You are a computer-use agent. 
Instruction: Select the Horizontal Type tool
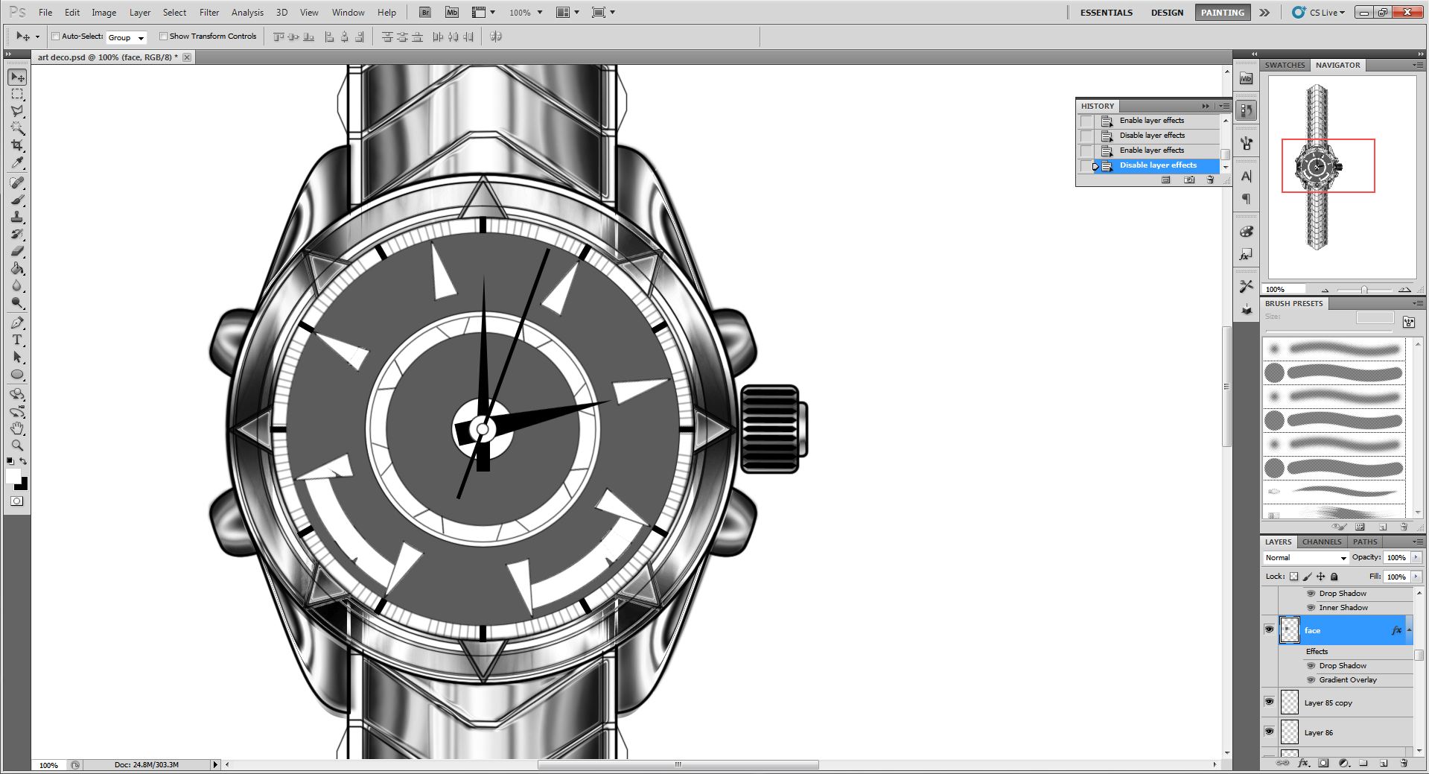click(17, 340)
